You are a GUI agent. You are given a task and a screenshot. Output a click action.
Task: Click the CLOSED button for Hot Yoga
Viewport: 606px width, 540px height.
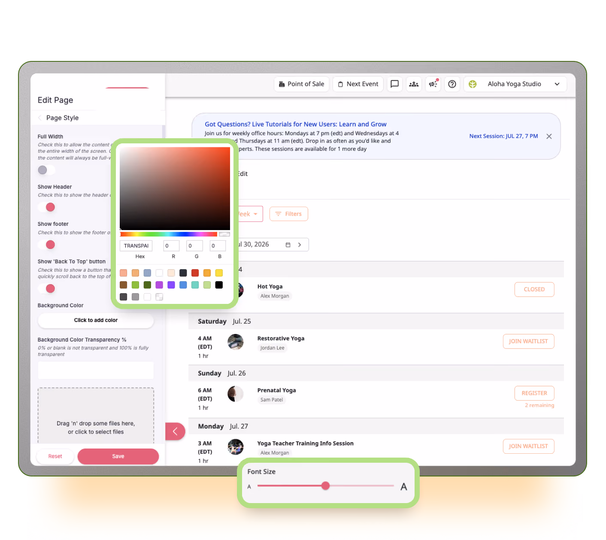(x=534, y=289)
